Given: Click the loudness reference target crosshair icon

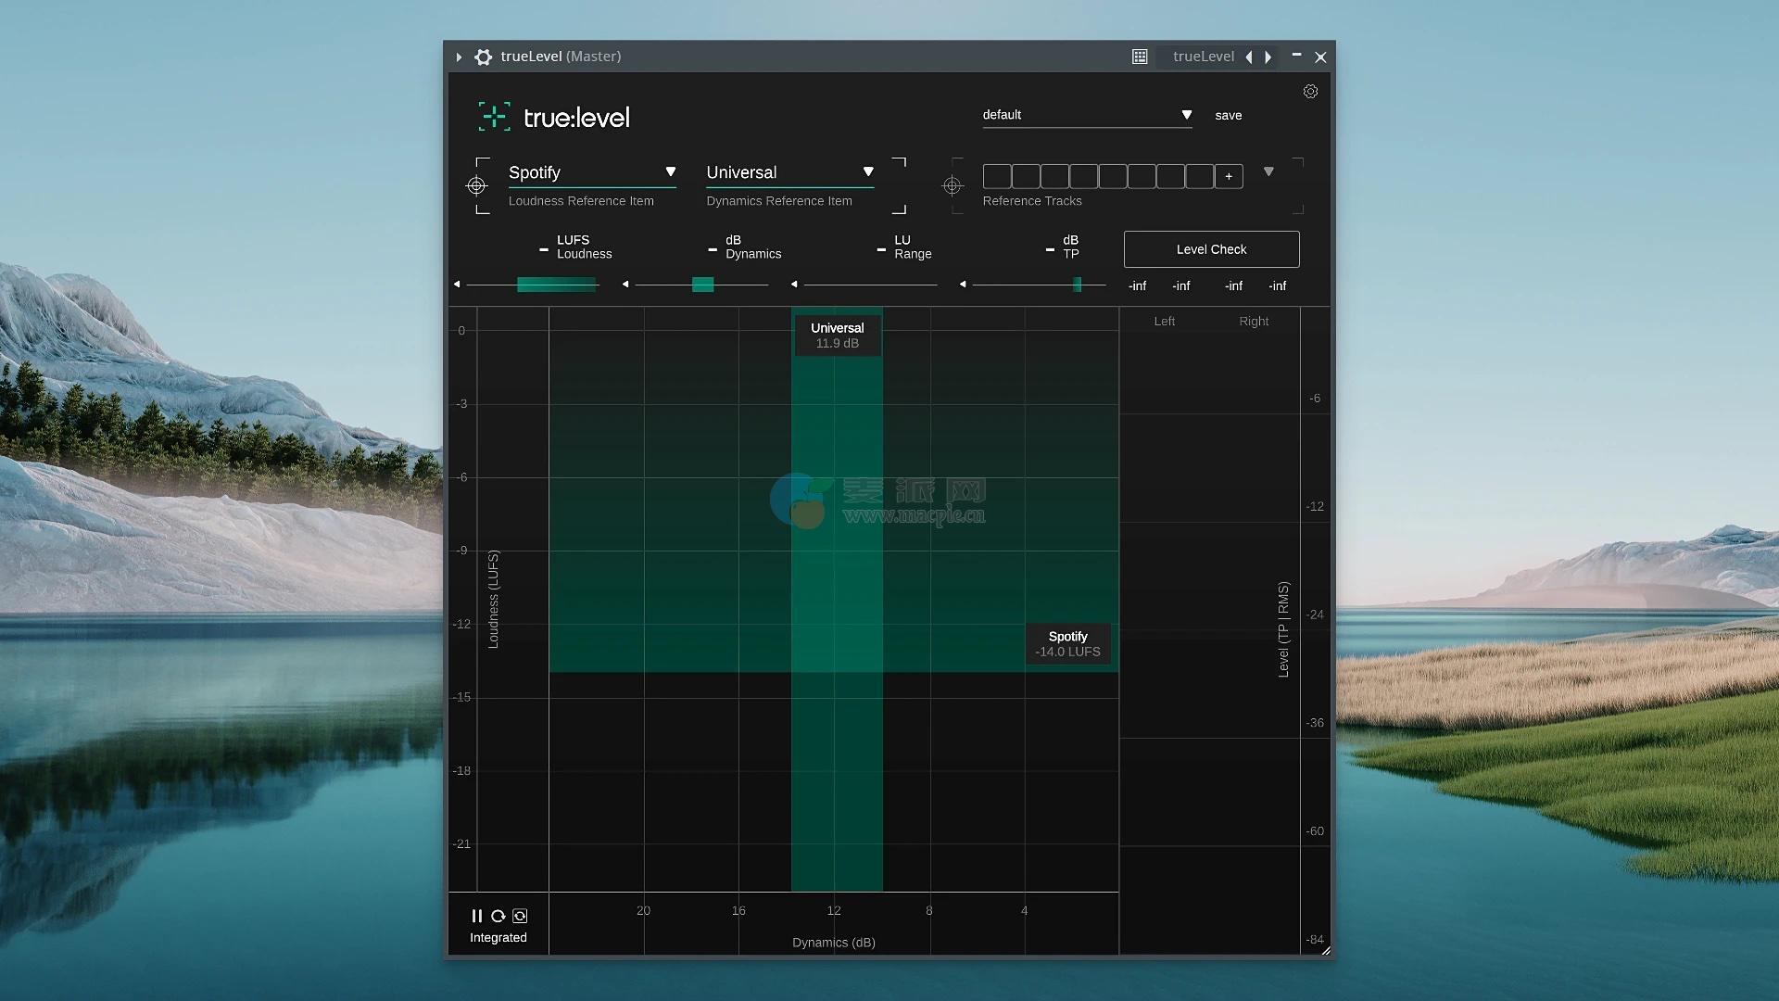Looking at the screenshot, I should coord(476,186).
